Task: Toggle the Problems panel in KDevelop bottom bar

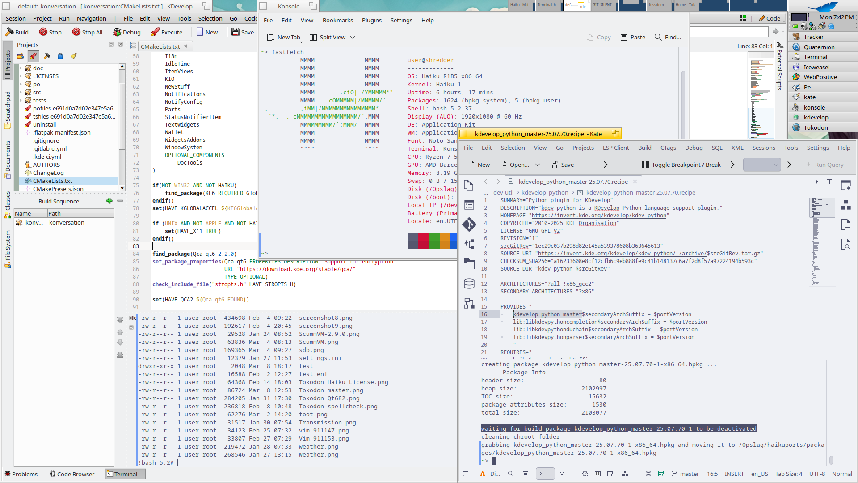Action: pos(21,474)
